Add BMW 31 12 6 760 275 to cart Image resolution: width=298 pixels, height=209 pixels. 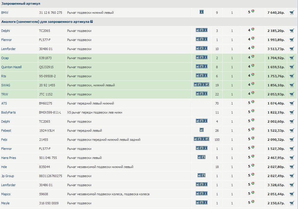pyautogui.click(x=292, y=13)
